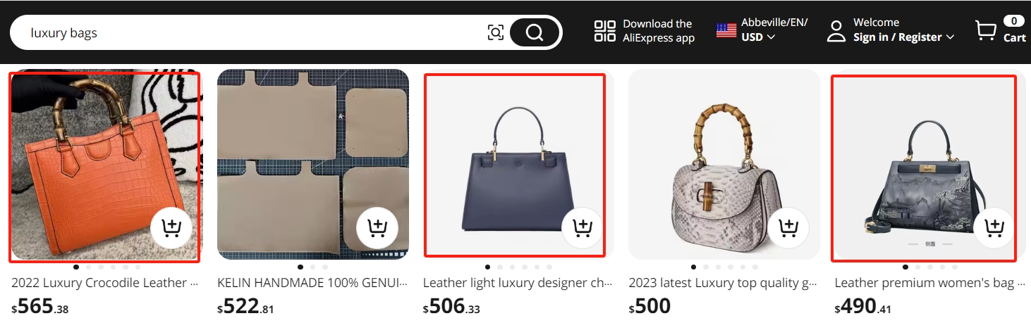Open the 2022 Luxury Crocodile Leather listing
Screen dimensions: 1031x323
click(99, 283)
